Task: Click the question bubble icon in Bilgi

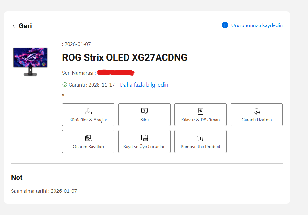Action: point(144,111)
